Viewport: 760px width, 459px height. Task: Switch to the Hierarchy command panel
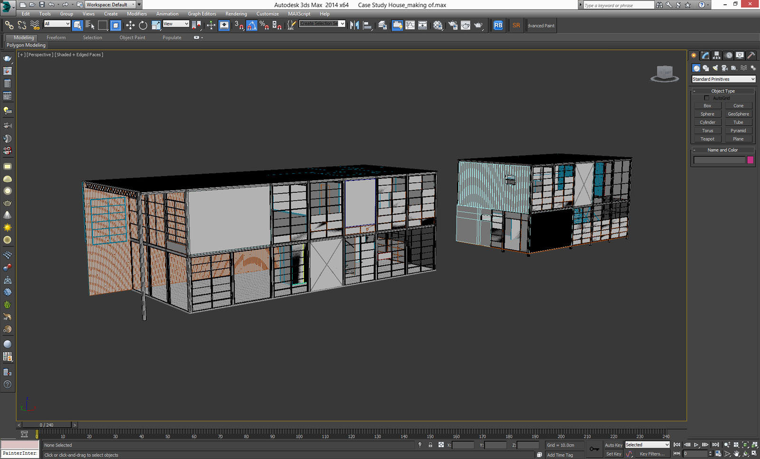click(x=717, y=56)
